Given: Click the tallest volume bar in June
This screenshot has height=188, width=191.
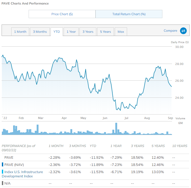Looking at the screenshot, I should (116, 129).
